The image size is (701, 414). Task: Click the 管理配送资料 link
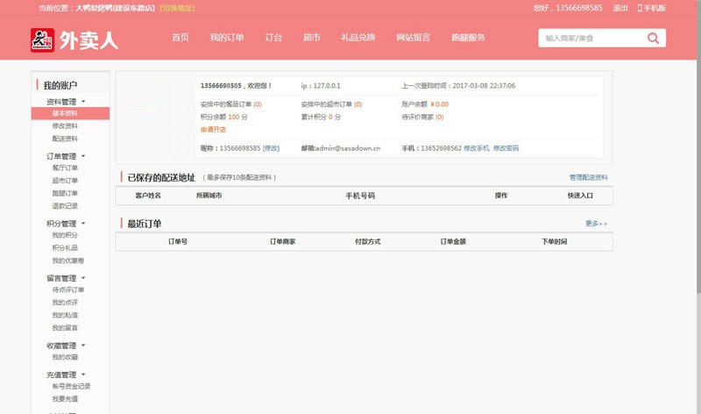pos(588,178)
